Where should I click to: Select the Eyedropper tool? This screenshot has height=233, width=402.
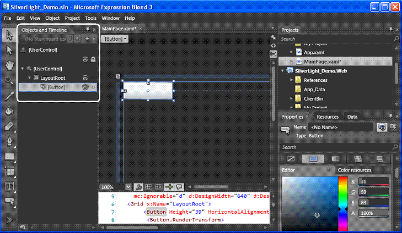coord(9,96)
